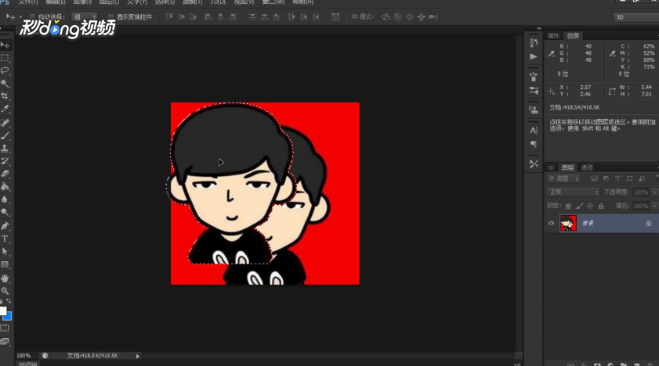Screen dimensions: 659x366
Task: Select the Lasso tool
Action: (5, 70)
